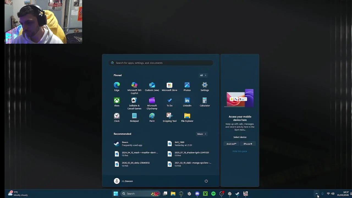Click the power button in Start menu
This screenshot has height=198, width=352.
[206, 181]
